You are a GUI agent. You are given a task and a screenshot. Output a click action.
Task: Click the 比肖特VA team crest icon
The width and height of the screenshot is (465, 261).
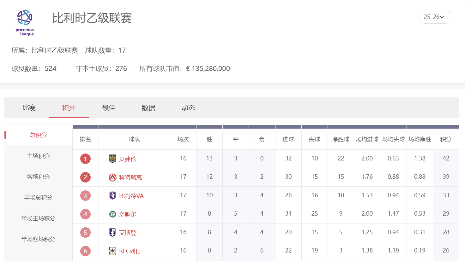tap(112, 196)
